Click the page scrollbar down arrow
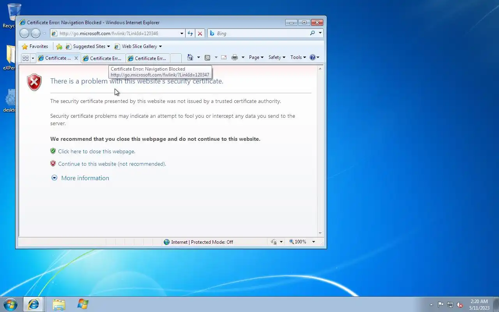Image resolution: width=499 pixels, height=312 pixels. click(320, 233)
